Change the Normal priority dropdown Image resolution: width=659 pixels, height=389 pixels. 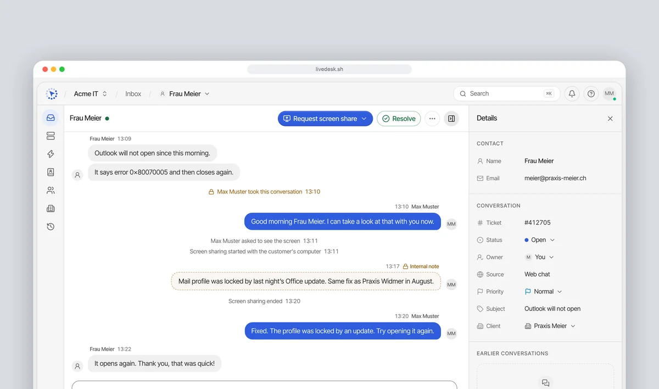pyautogui.click(x=544, y=292)
